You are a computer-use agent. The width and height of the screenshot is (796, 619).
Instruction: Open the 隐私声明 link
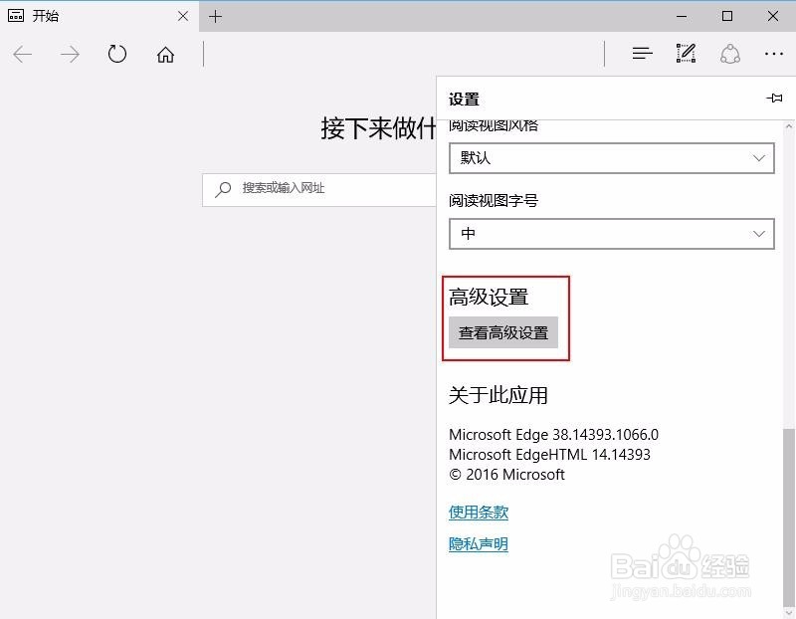coord(479,543)
